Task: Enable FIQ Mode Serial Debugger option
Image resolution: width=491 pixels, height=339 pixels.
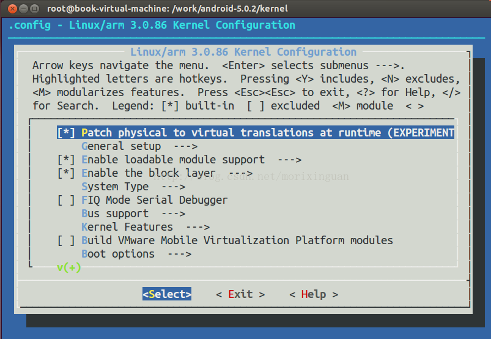Action: click(66, 200)
